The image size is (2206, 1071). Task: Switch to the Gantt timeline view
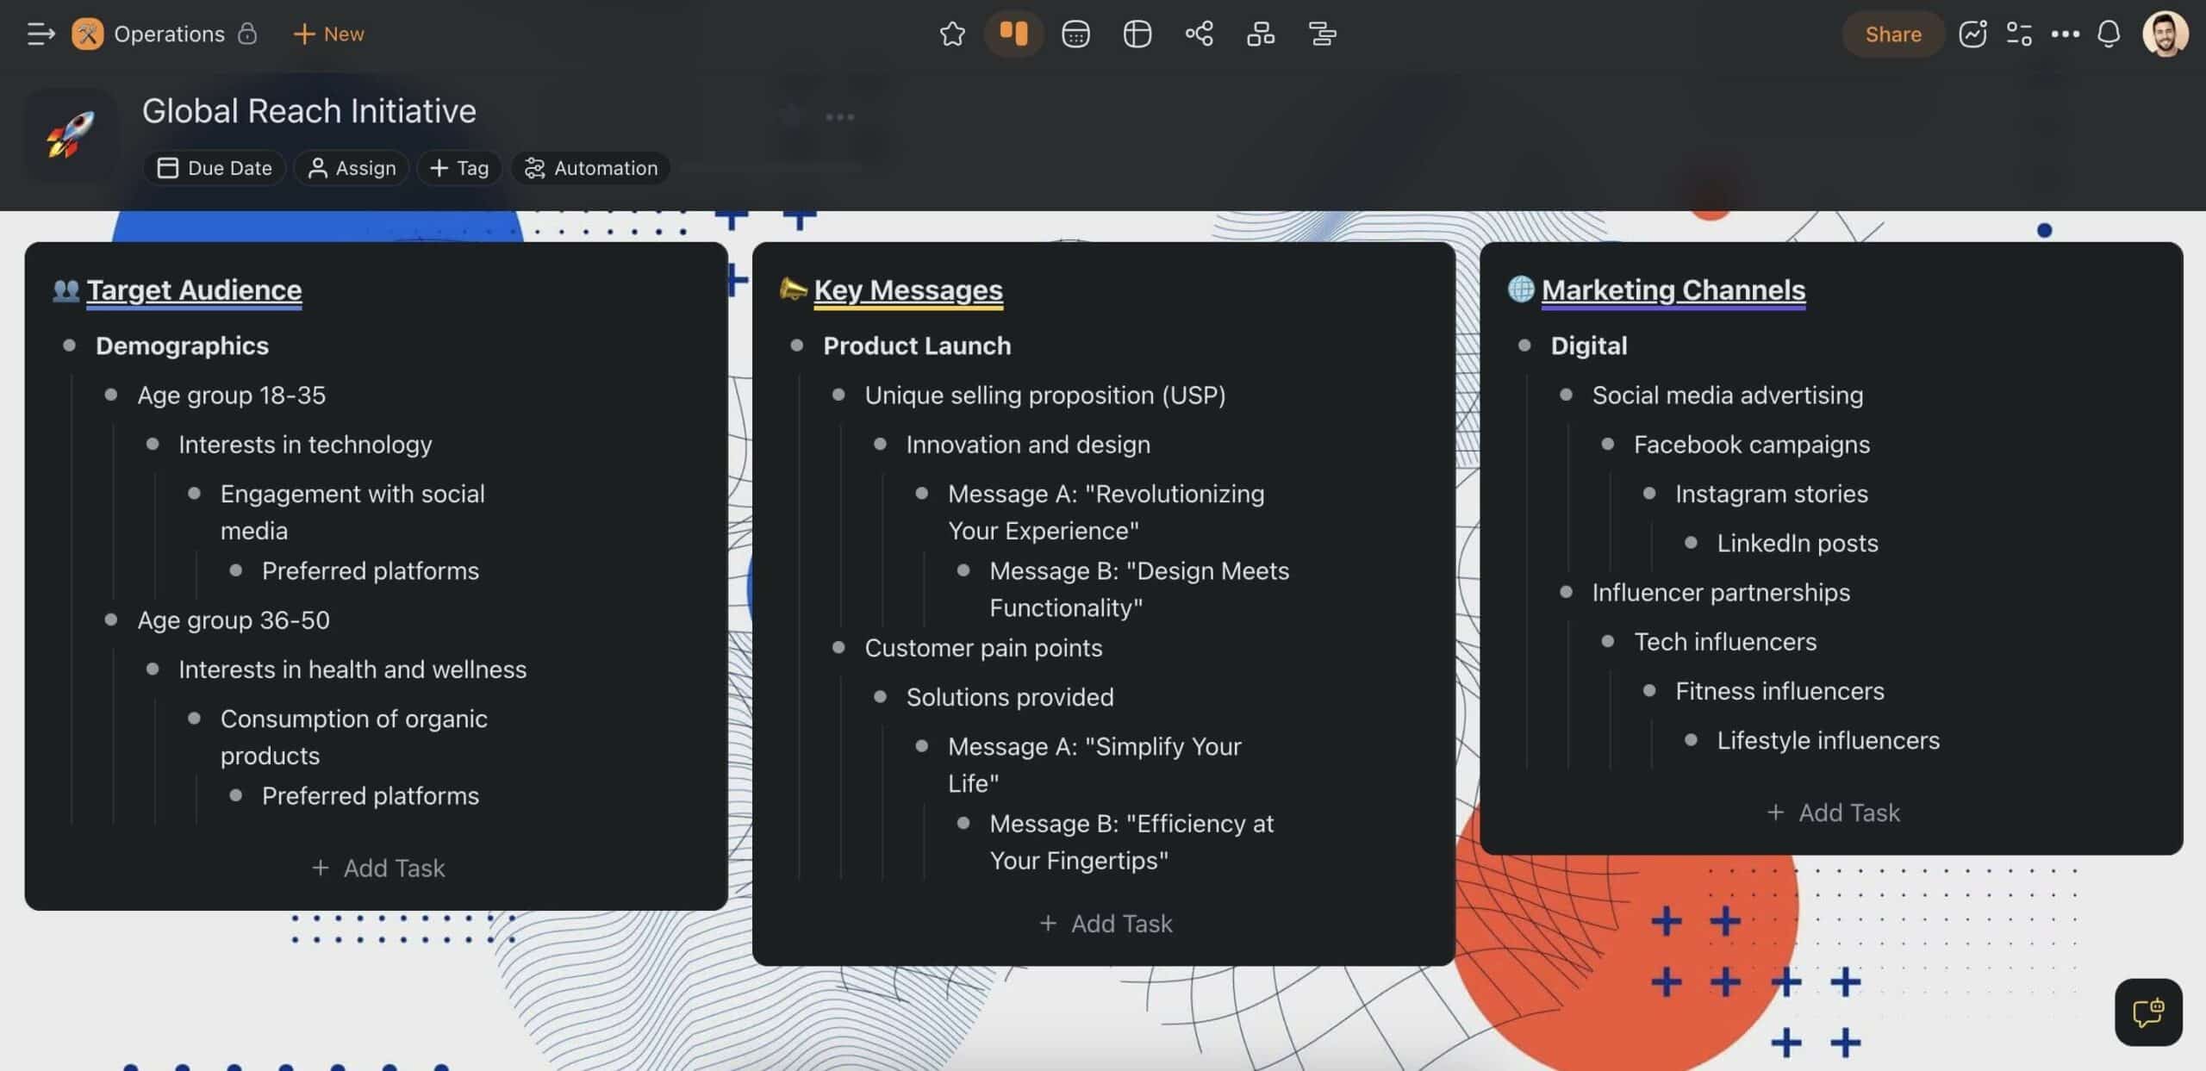(1322, 34)
